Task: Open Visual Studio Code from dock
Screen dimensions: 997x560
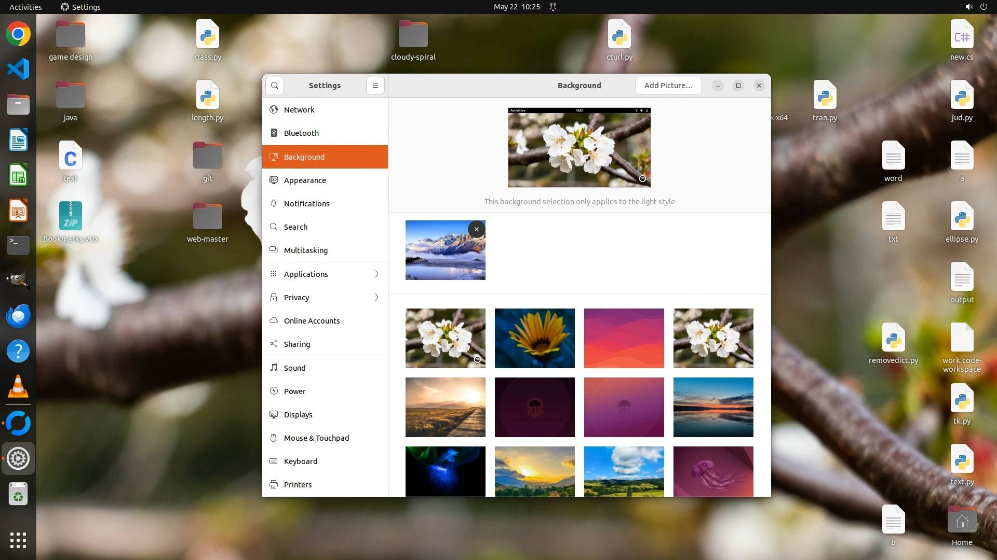Action: click(18, 69)
